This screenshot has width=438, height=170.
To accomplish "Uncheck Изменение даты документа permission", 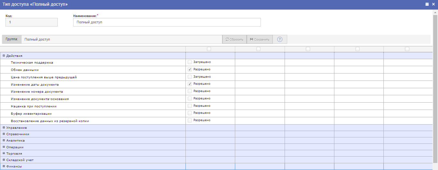I will point(190,84).
